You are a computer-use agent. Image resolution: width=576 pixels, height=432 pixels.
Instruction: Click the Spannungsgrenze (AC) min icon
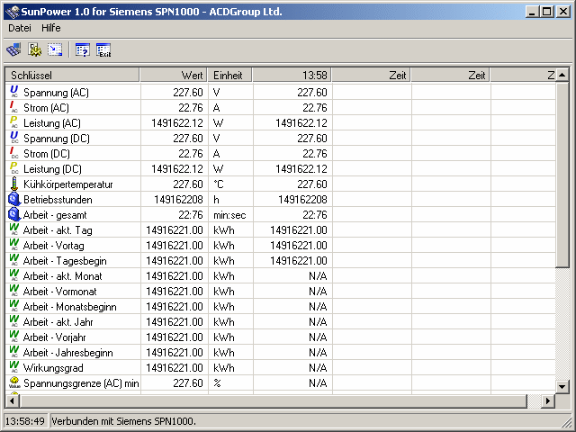coord(13,383)
